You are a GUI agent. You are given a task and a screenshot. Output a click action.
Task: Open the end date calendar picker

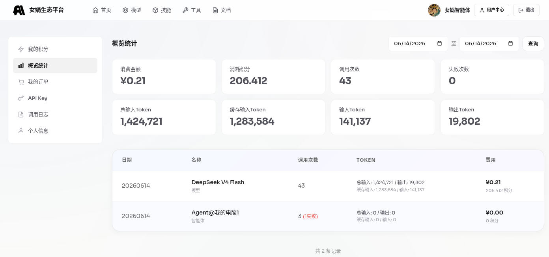coord(511,44)
